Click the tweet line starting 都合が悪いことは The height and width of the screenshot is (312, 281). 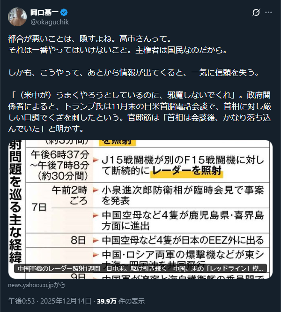point(89,38)
